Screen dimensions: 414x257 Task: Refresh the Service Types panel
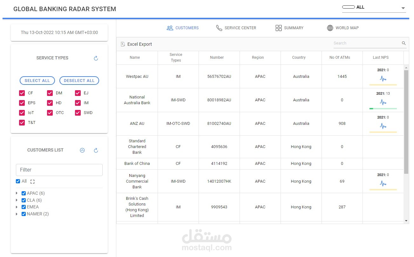tap(96, 58)
